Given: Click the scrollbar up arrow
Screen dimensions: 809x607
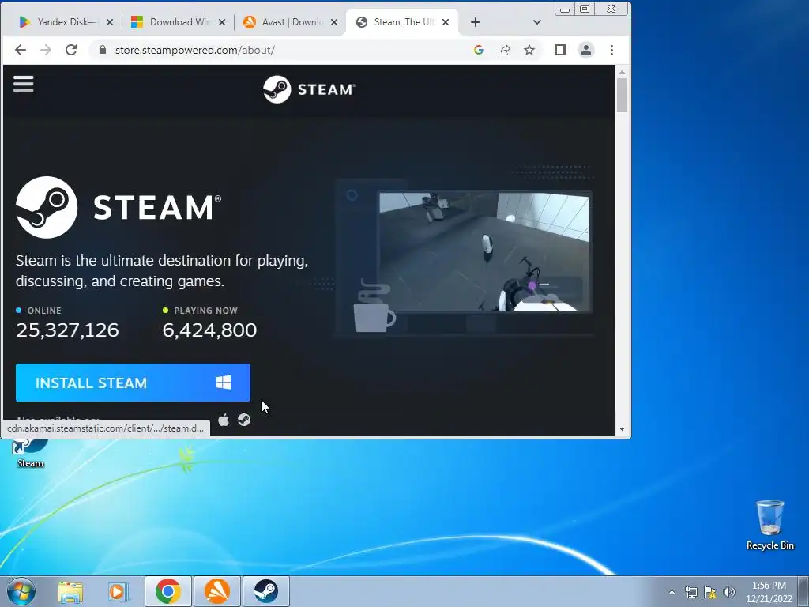Looking at the screenshot, I should (x=622, y=72).
